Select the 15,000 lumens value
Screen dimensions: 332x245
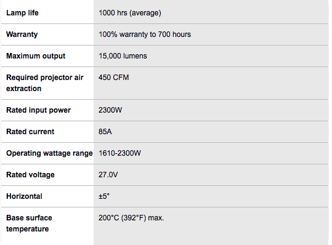123,56
